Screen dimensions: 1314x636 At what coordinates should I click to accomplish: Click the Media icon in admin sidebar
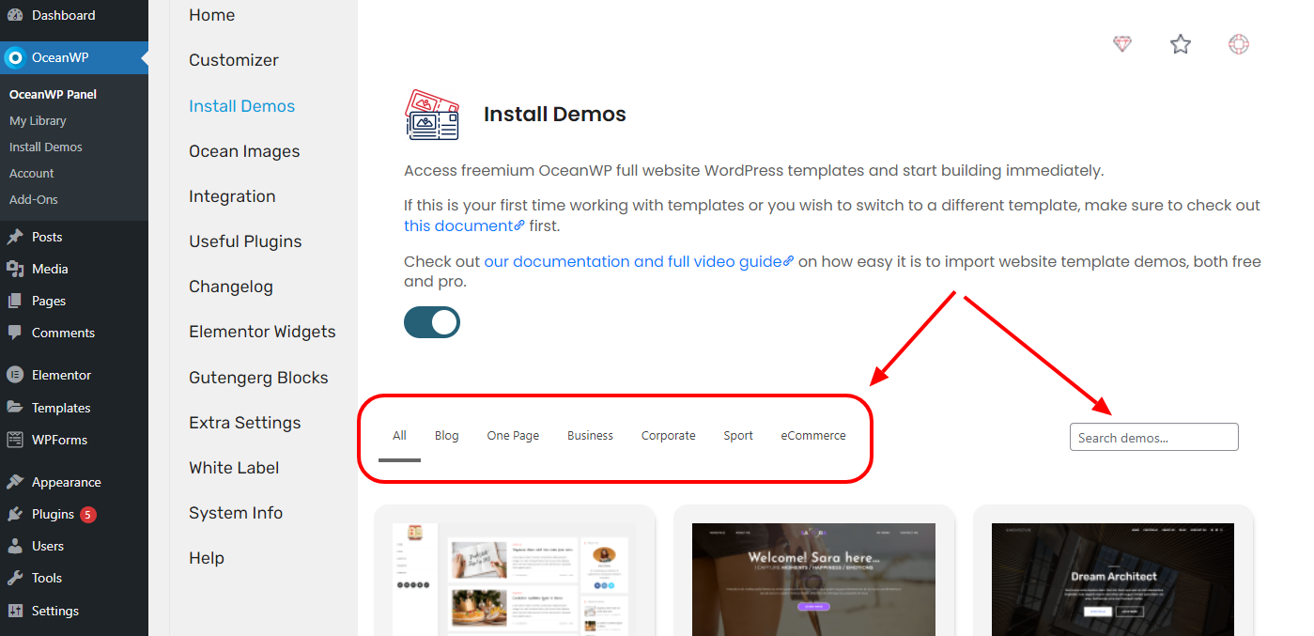pos(15,269)
